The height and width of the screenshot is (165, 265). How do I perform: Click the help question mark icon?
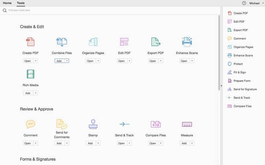tap(244, 3)
